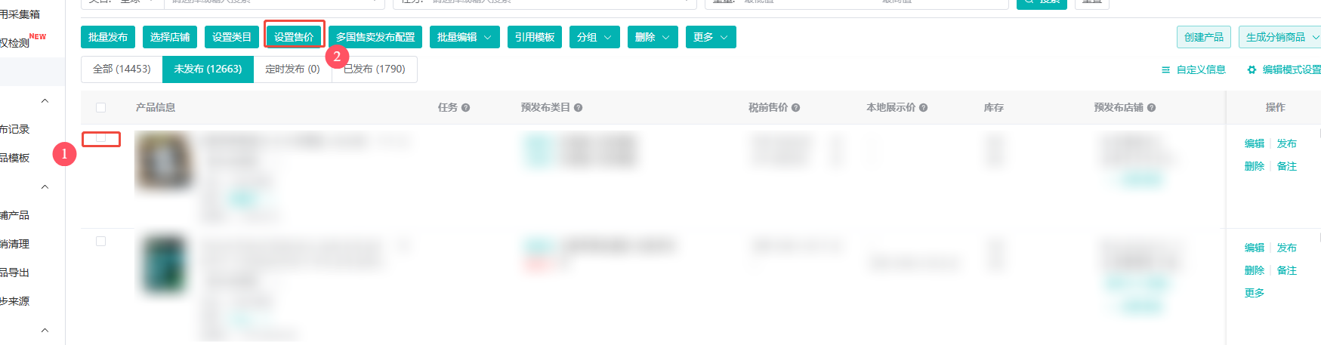Click the help icon beside 预发布店铺
The width and height of the screenshot is (1321, 345).
click(1152, 108)
